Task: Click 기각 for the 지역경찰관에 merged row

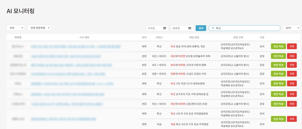Action: [x=292, y=119]
